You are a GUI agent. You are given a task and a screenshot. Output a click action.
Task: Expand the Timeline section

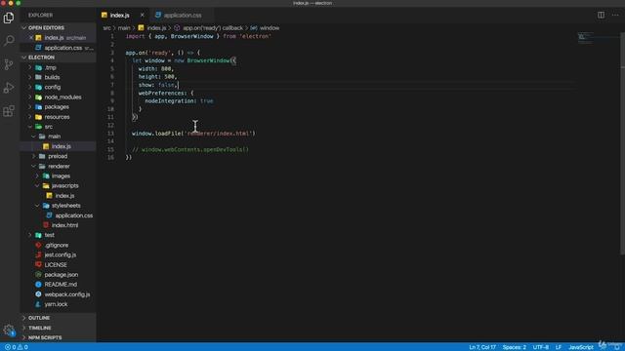[x=59, y=328]
